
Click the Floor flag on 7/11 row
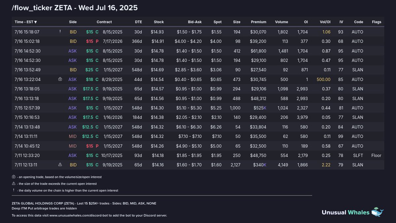tap(376, 155)
